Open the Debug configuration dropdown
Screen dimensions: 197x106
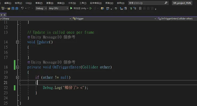(41, 8)
